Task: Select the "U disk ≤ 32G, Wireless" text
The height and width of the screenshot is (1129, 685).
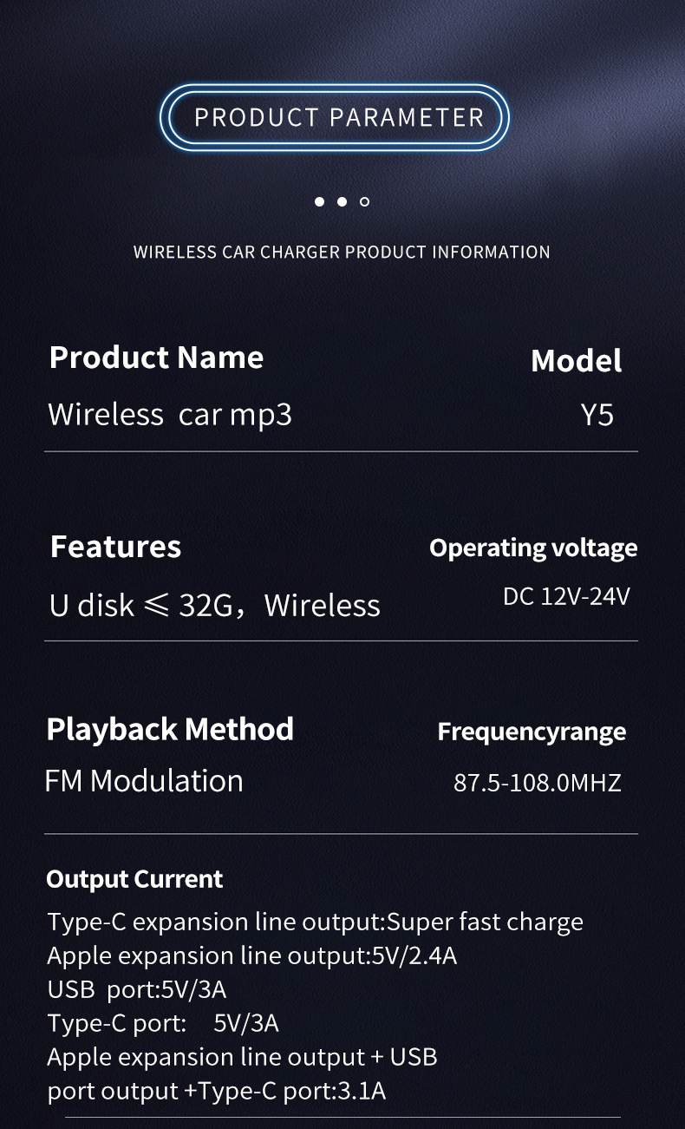Action: click(x=214, y=605)
